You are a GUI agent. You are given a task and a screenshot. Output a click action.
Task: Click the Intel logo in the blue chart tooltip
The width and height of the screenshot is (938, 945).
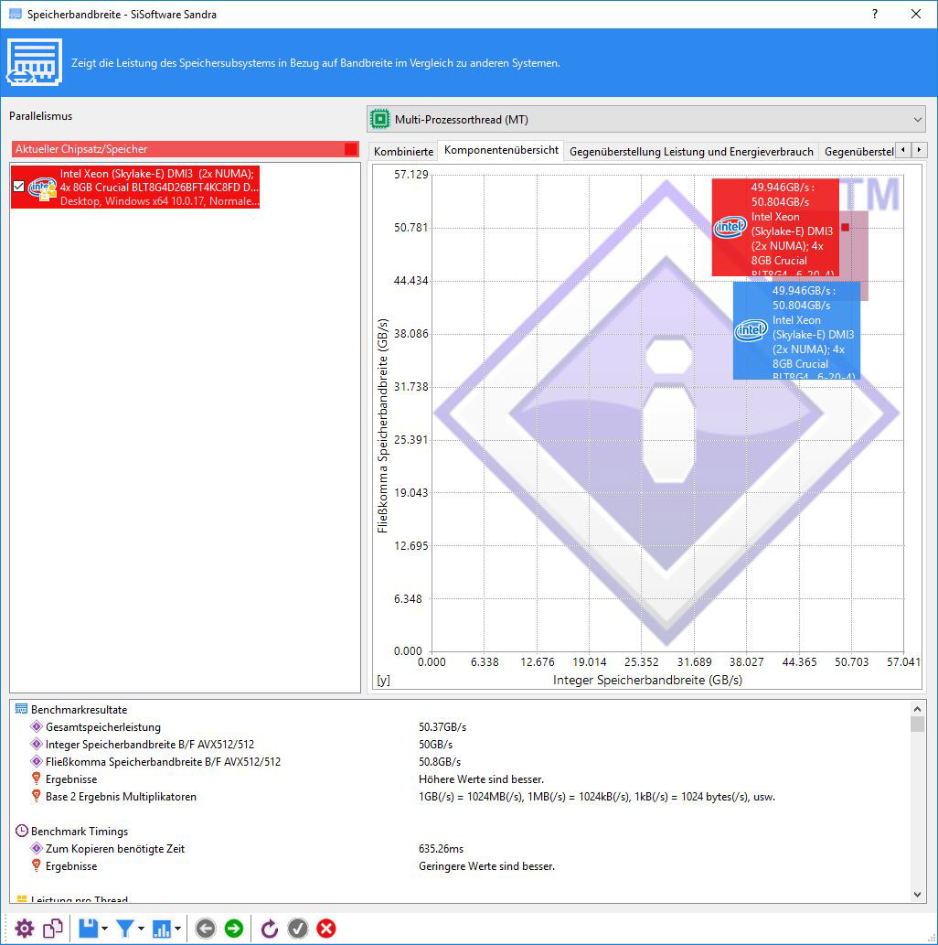(x=751, y=329)
